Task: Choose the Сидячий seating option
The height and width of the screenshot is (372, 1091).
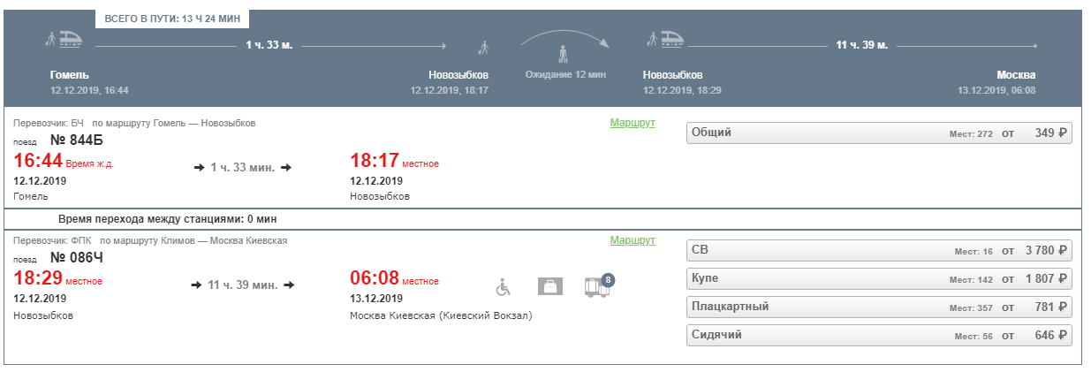Action: [879, 336]
